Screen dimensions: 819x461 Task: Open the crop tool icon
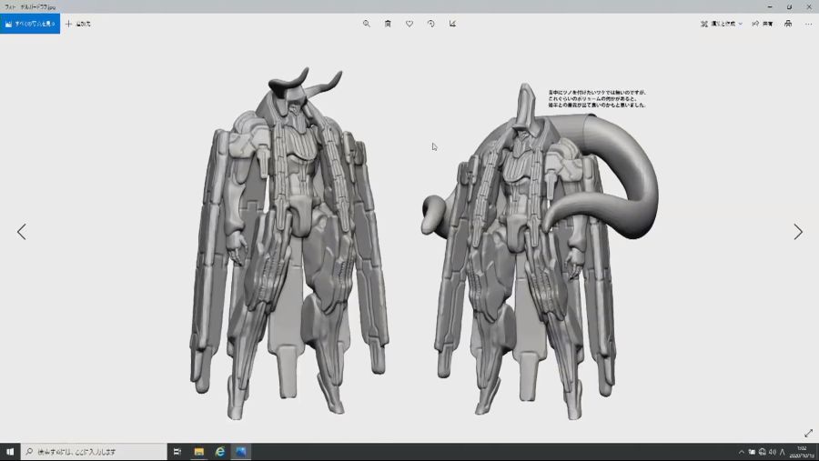click(x=452, y=24)
